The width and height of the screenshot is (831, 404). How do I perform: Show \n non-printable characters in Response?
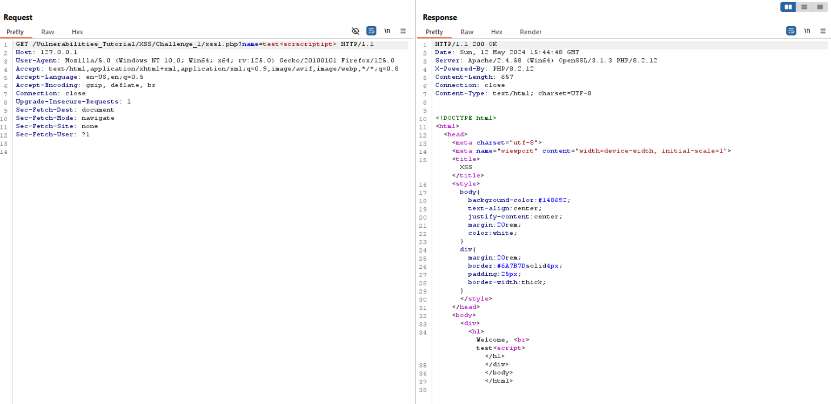807,31
